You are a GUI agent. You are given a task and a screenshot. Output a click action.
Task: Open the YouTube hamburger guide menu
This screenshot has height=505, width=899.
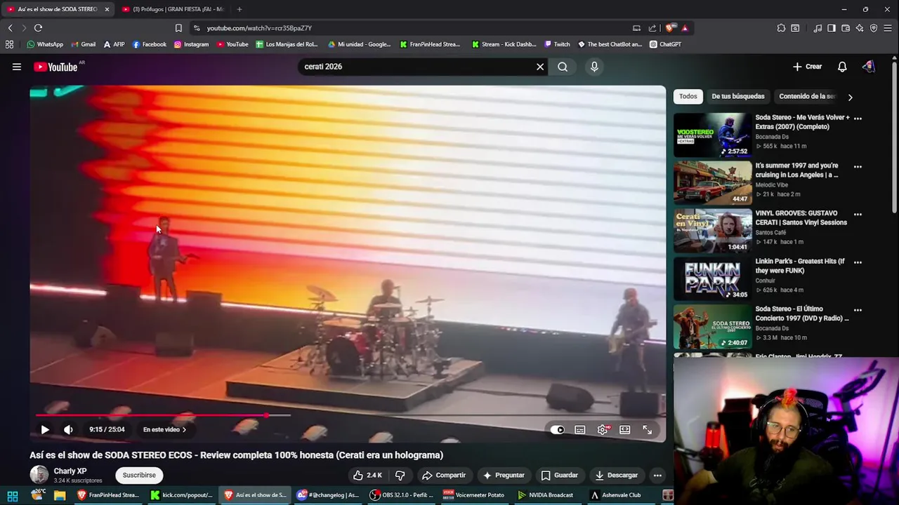17,67
